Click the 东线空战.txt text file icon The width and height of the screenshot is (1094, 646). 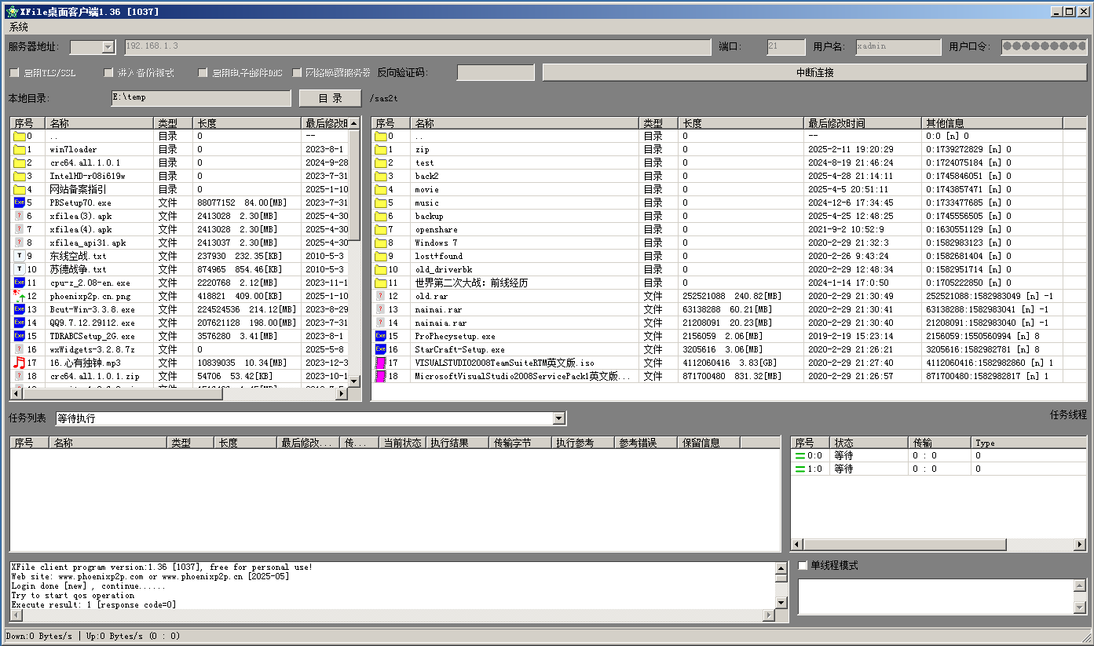[20, 256]
